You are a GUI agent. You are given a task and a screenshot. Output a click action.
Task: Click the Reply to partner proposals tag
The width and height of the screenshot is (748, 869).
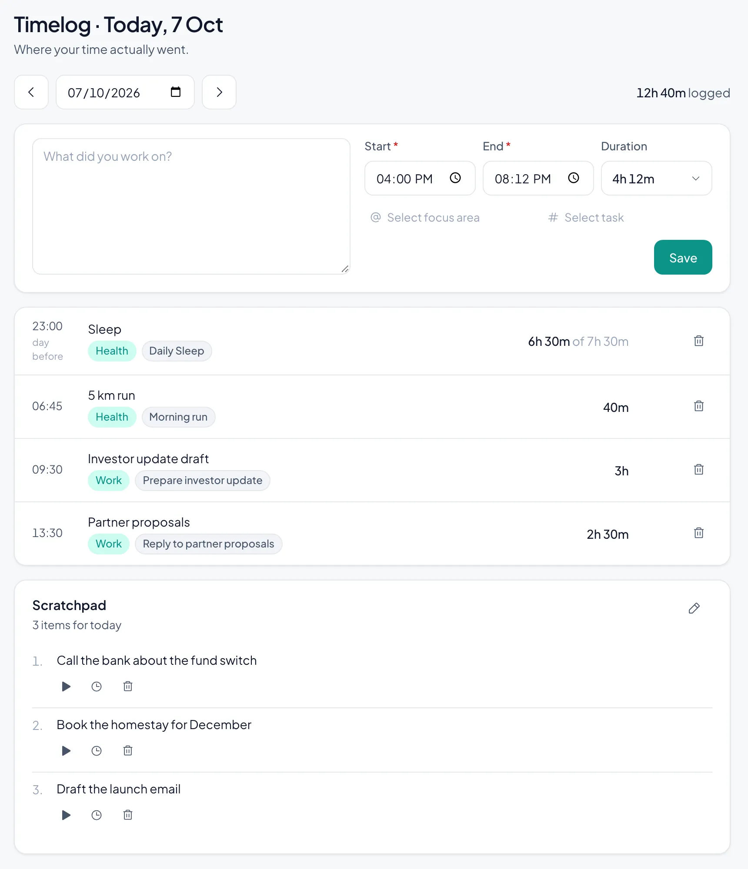point(208,544)
